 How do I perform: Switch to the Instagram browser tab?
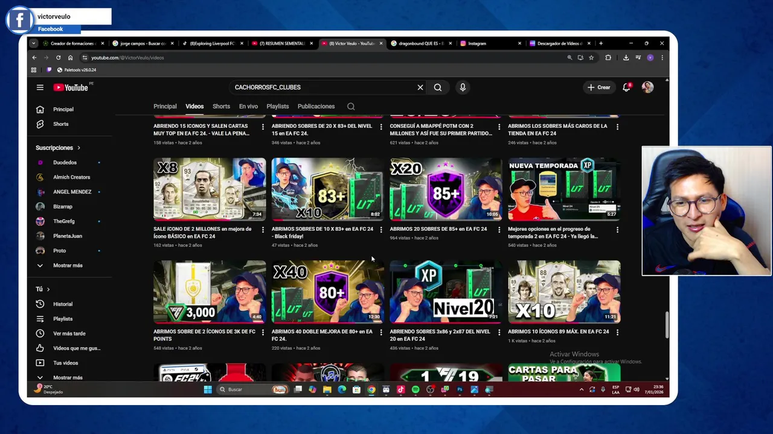(x=490, y=43)
